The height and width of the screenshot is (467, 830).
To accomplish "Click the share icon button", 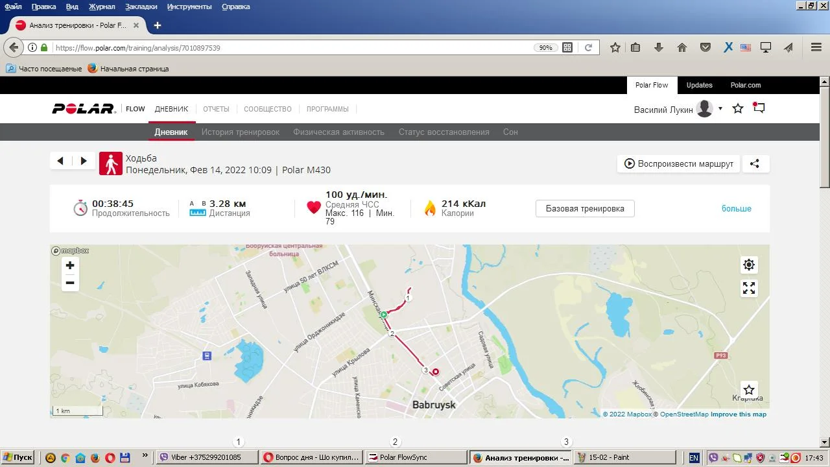I will click(755, 163).
